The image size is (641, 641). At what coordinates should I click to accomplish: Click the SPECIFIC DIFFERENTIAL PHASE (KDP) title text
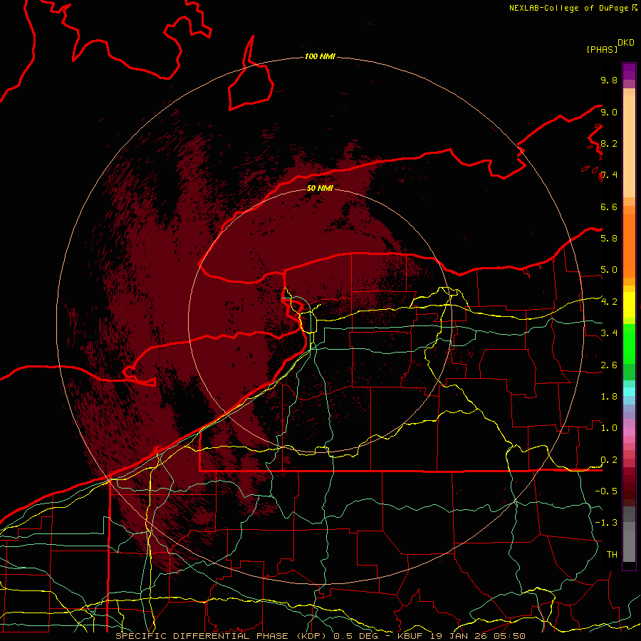click(222, 636)
